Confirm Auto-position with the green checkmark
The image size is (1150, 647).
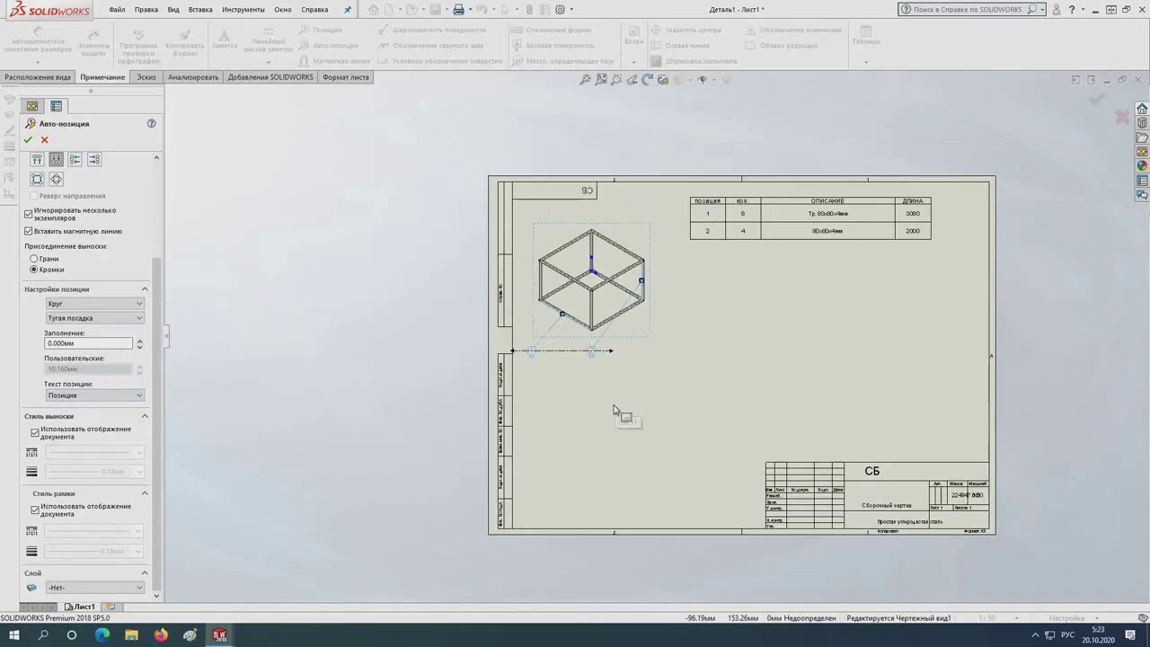click(x=28, y=140)
